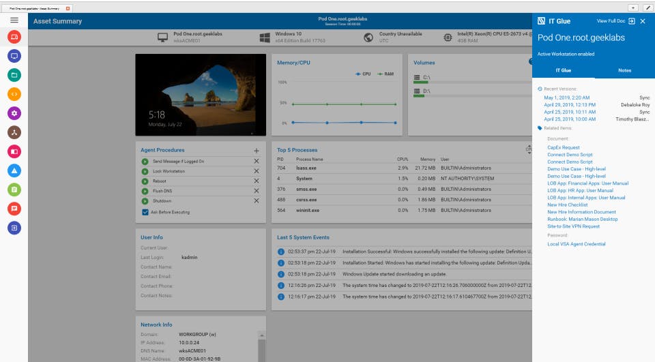Open the red chat message sidebar icon
This screenshot has height=362, width=655.
14,209
